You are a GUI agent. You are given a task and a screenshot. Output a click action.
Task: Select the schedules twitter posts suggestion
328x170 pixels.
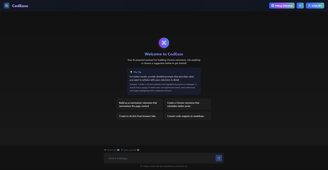click(x=188, y=104)
